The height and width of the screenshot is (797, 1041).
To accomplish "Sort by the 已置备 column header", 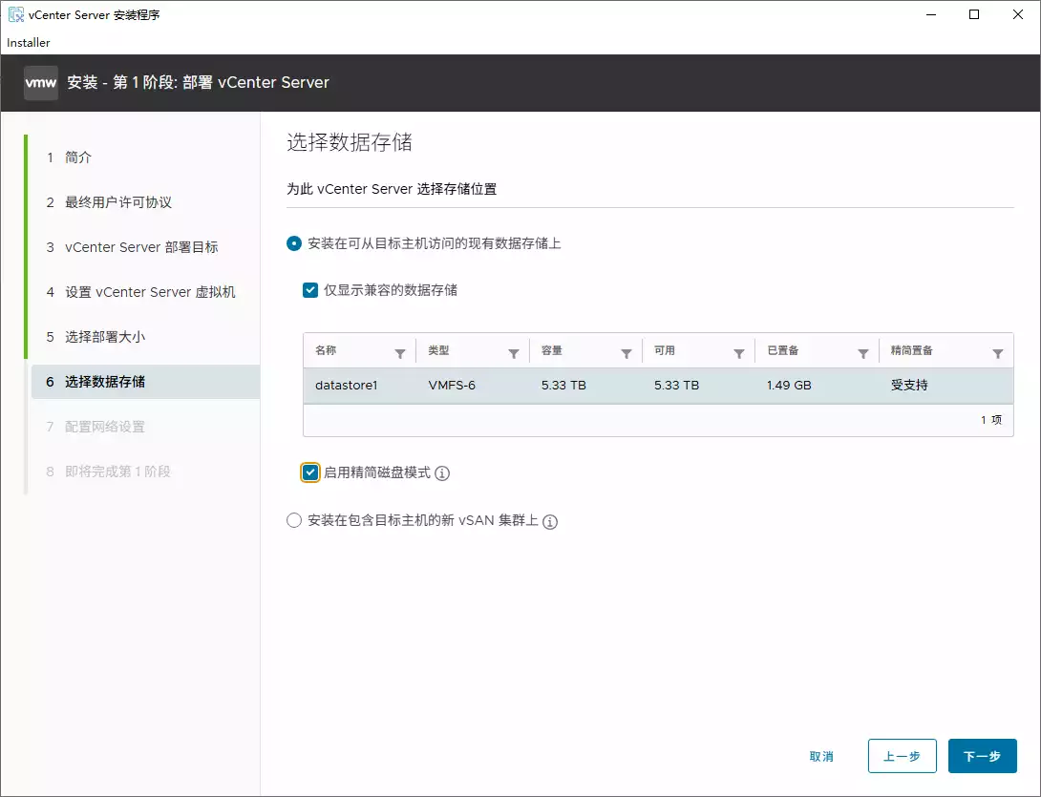I will pos(783,350).
